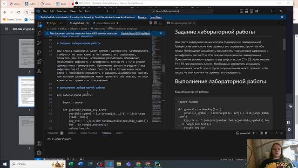
Task: Close the terminal panel
Action: pyautogui.click(x=281, y=133)
